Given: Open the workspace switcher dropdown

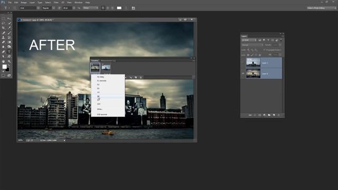Looking at the screenshot, I should coord(322,8).
